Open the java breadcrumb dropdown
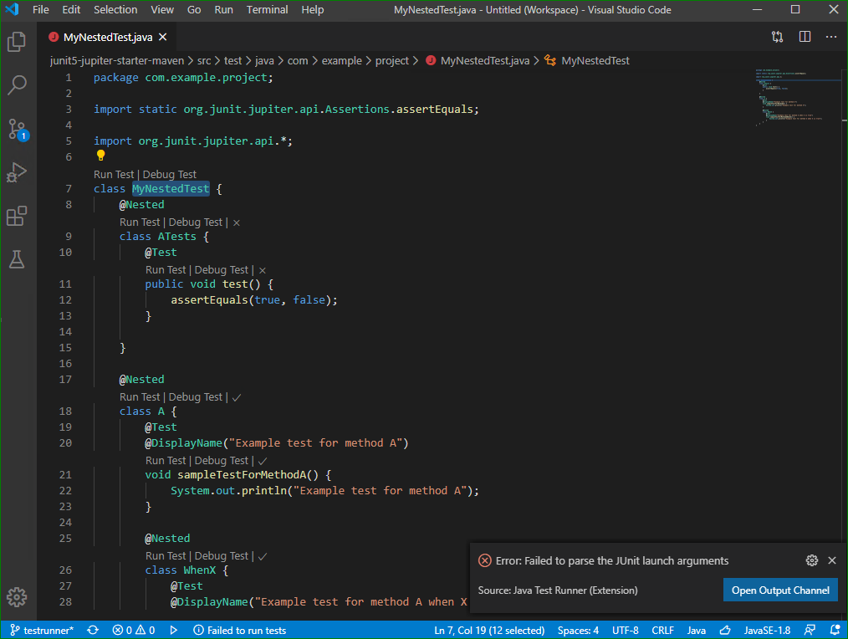 264,60
